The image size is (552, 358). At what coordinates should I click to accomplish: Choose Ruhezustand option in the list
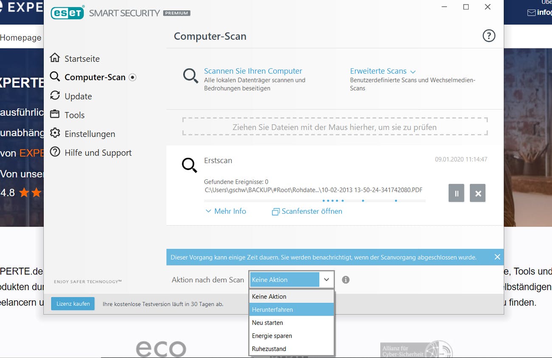pos(291,349)
